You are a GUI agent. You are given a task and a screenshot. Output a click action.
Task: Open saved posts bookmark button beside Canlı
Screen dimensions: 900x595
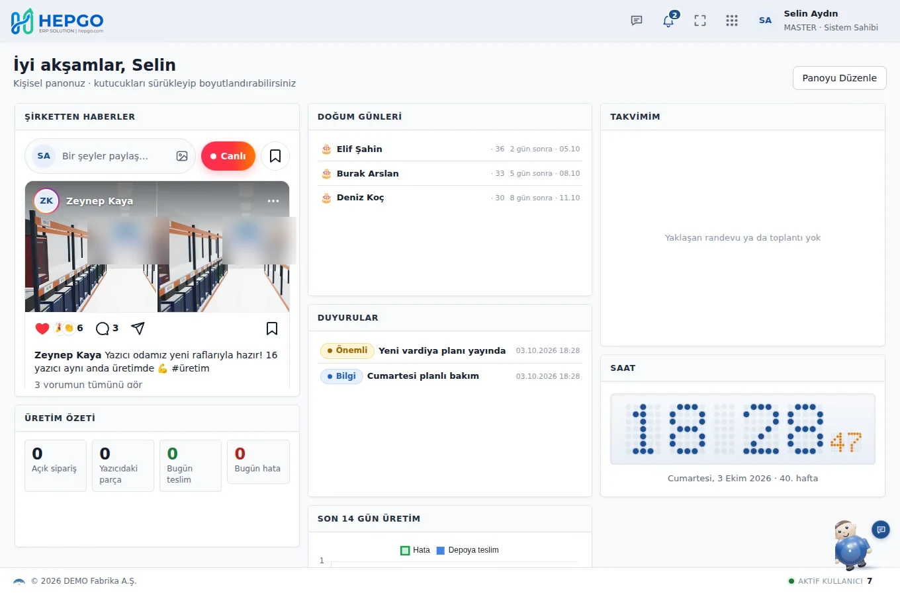click(x=275, y=156)
